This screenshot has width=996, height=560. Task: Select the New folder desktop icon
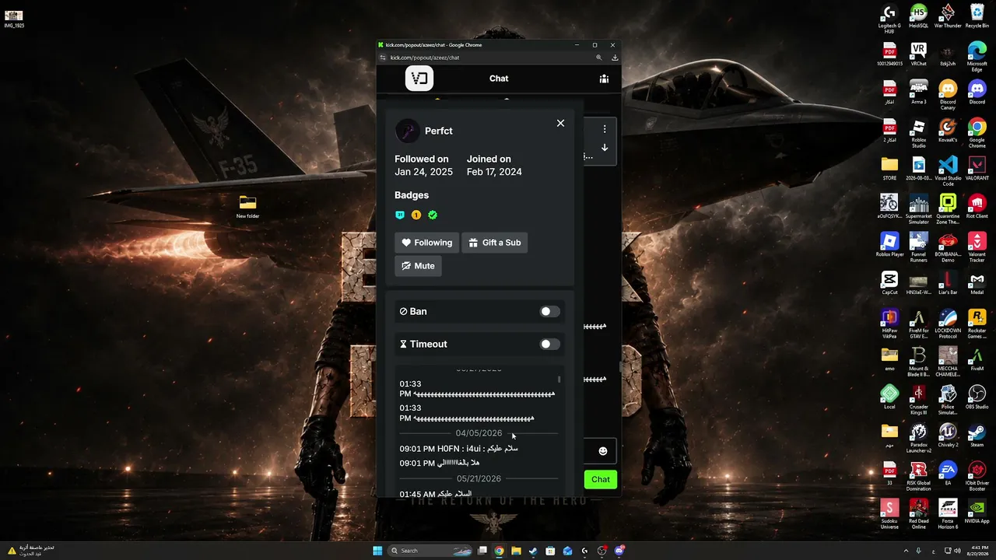click(x=247, y=207)
